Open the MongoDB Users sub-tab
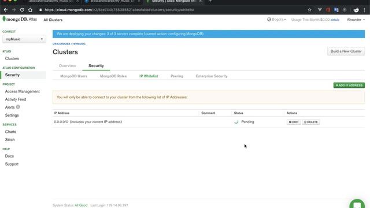Viewport: 370px width, 208px height. pyautogui.click(x=73, y=76)
